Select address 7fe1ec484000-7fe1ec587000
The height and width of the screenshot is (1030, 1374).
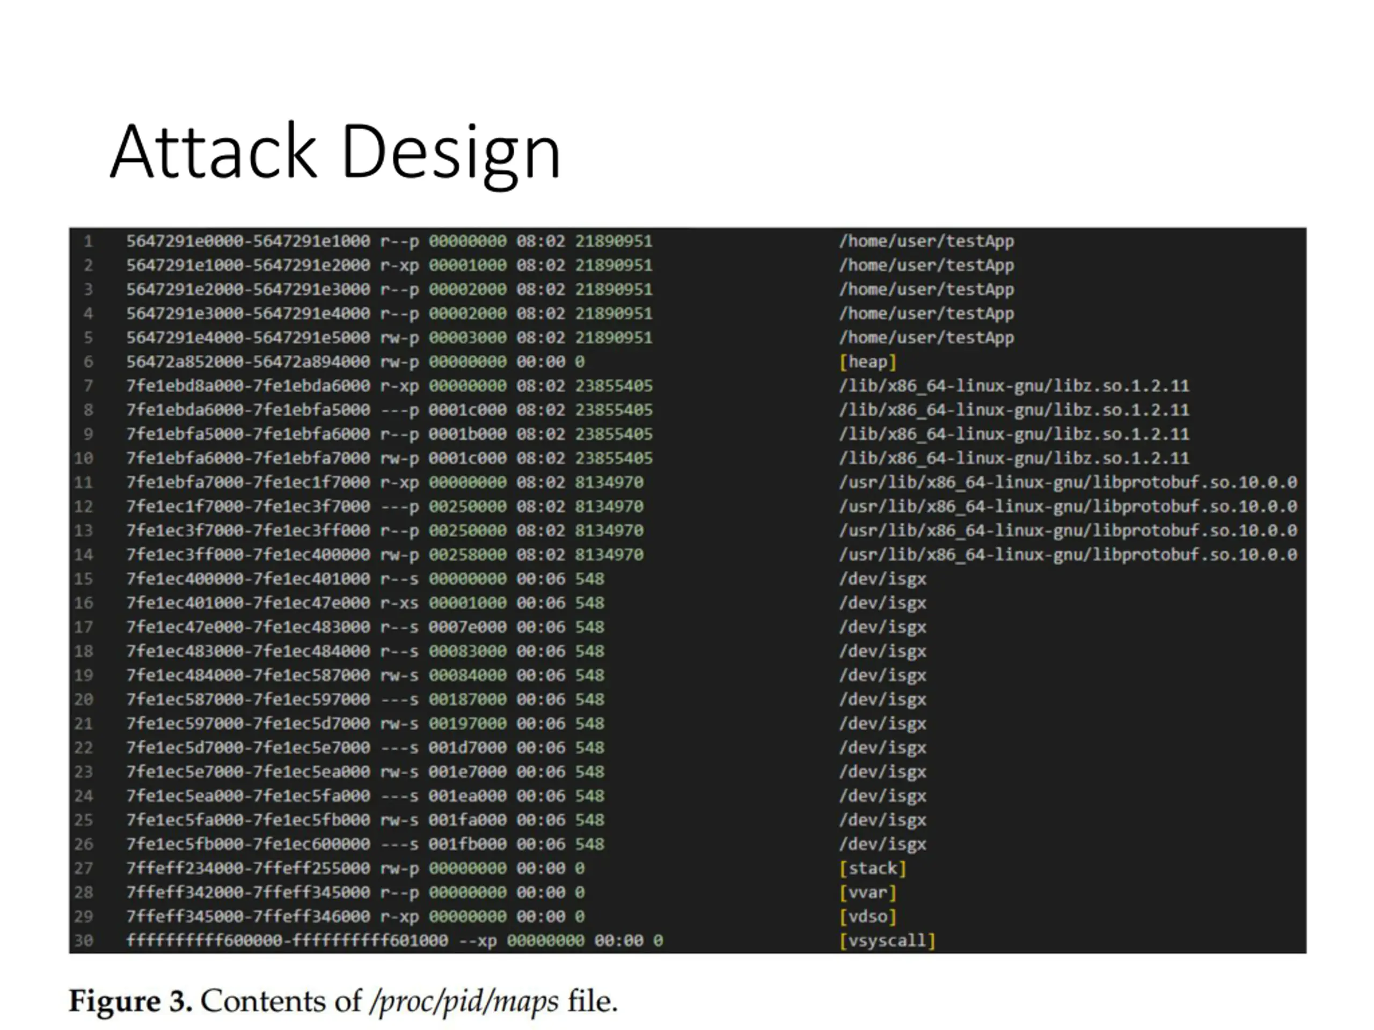coord(249,675)
